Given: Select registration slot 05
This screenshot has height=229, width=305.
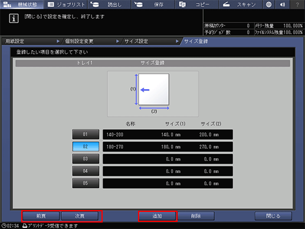Looking at the screenshot, I should (86, 183).
